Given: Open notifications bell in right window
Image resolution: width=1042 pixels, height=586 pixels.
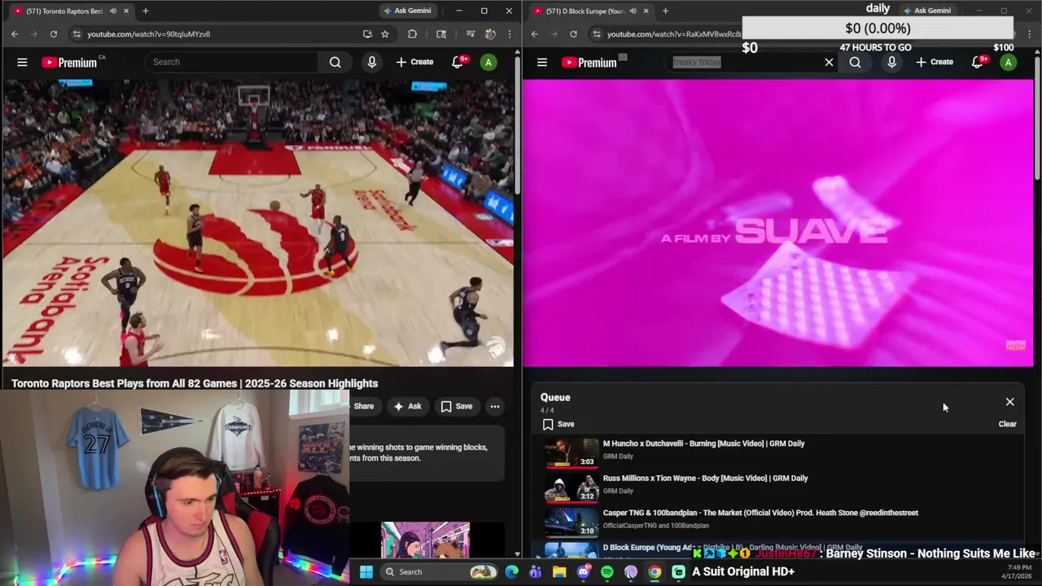Looking at the screenshot, I should [x=978, y=62].
